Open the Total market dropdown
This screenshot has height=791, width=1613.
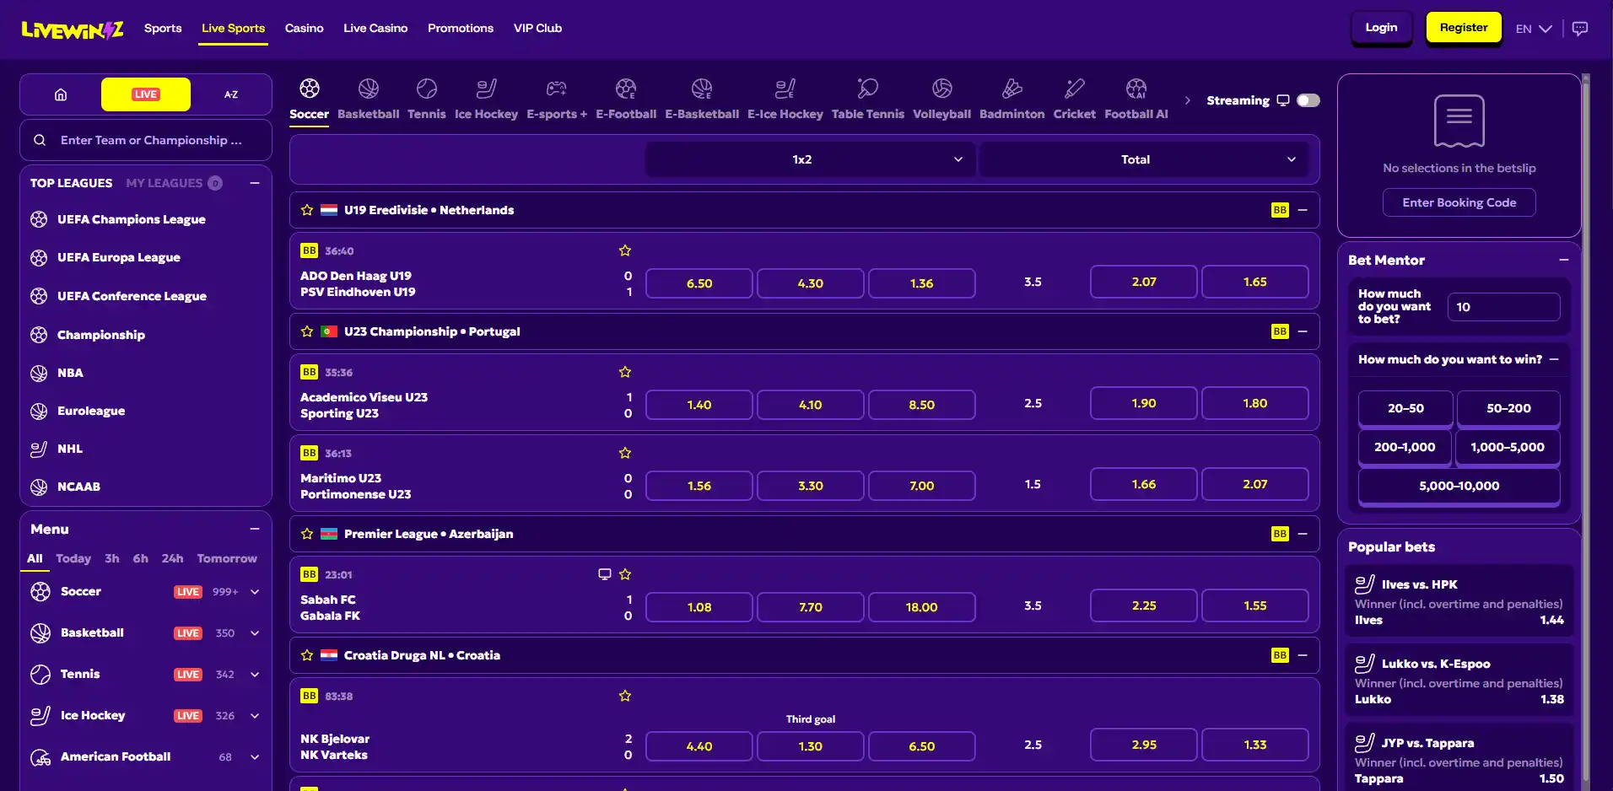1143,159
